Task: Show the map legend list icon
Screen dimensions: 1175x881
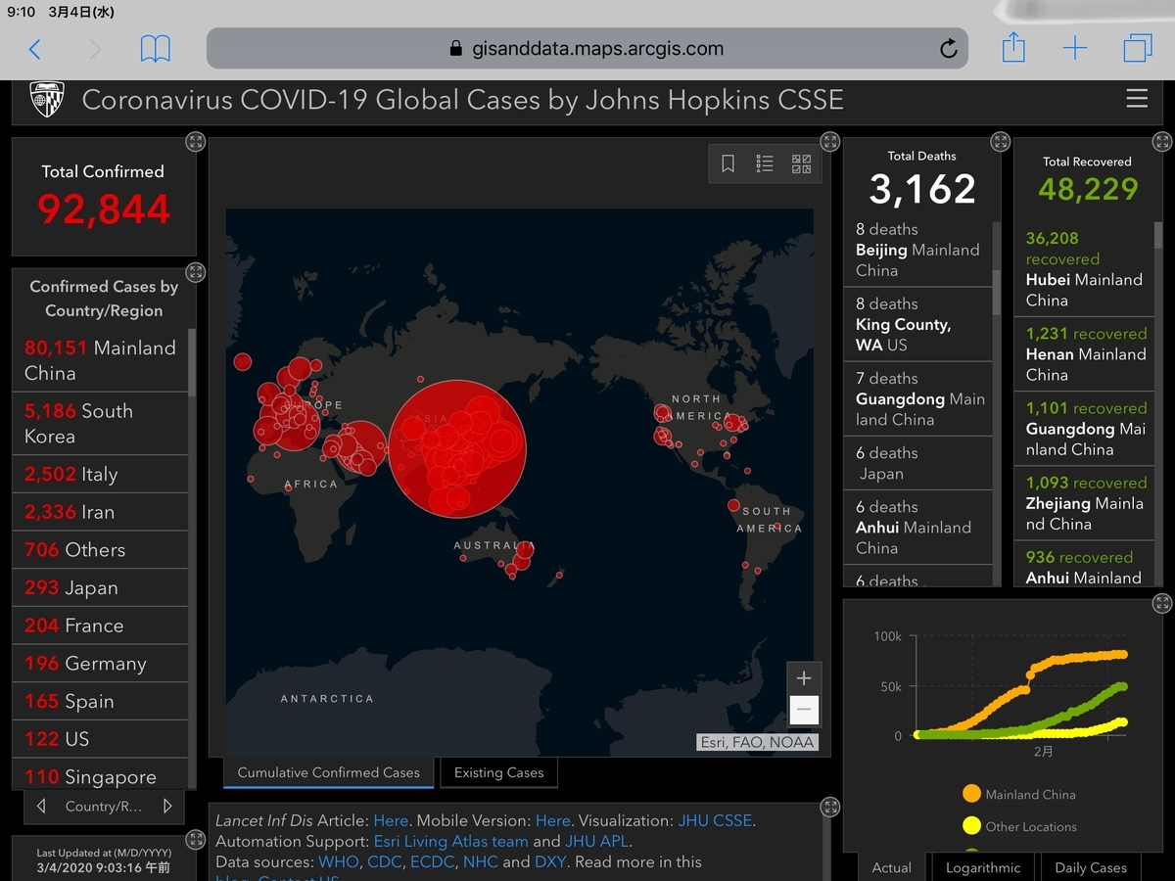Action: (x=765, y=163)
